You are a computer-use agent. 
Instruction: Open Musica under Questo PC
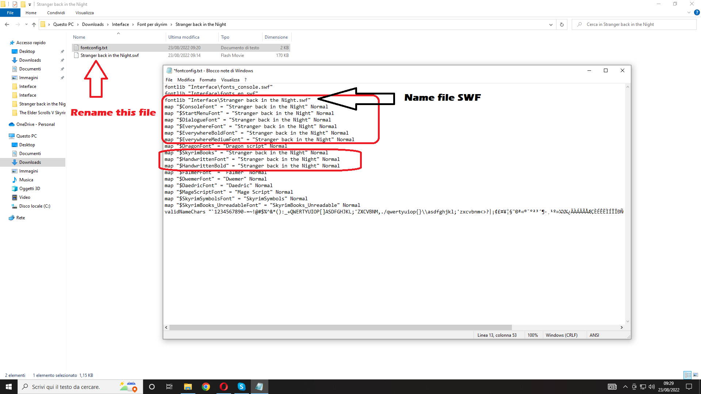pyautogui.click(x=26, y=180)
